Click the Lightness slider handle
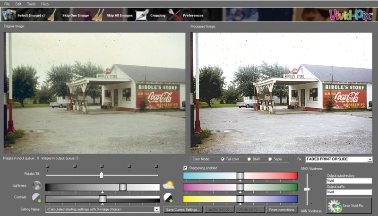 click(x=123, y=187)
